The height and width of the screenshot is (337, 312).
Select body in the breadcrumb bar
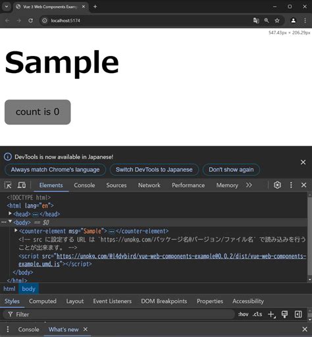(x=28, y=289)
